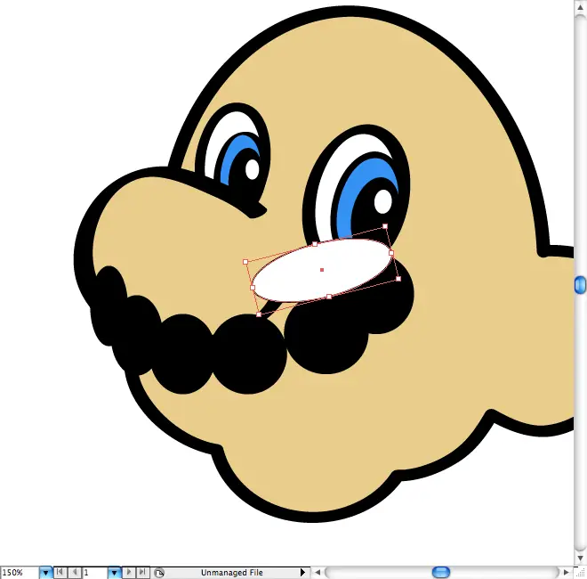Click the next artboard button
This screenshot has width=587, height=579.
coord(129,573)
